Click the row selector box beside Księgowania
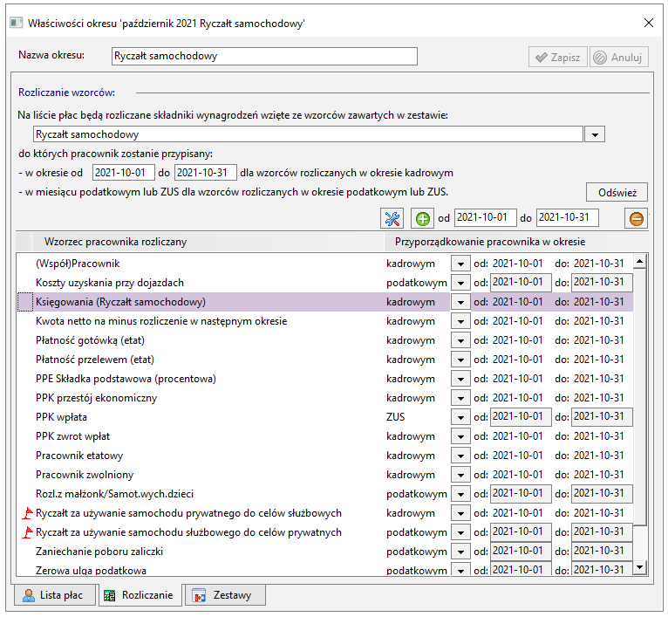Screen dimensions: 668x617 click(x=25, y=302)
